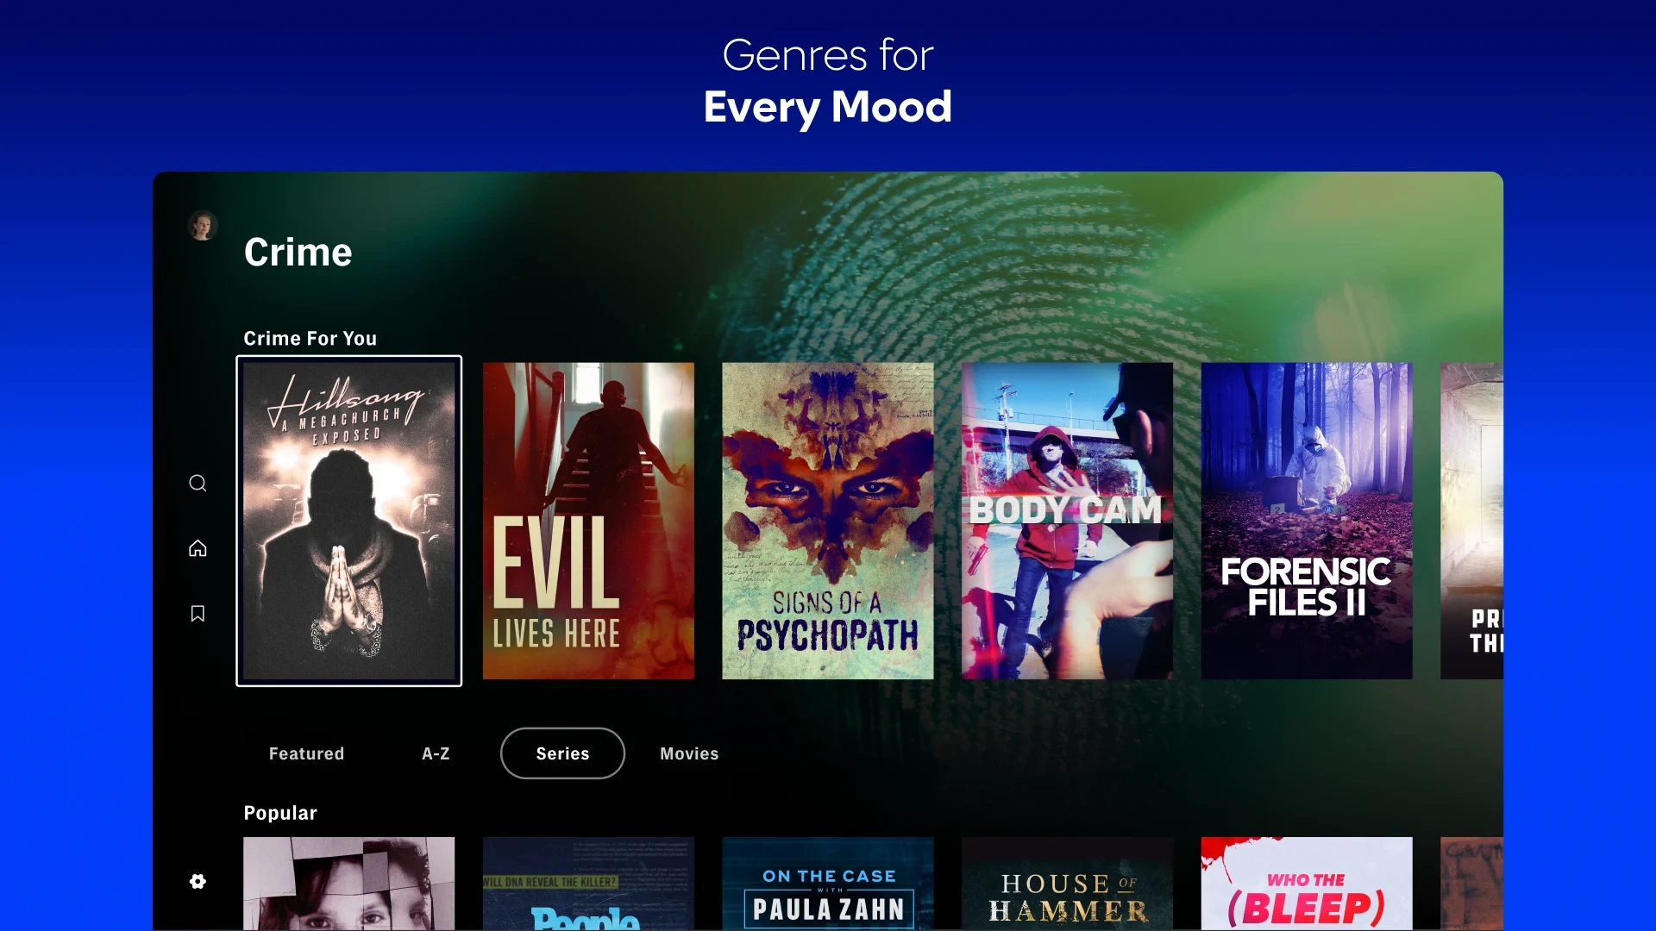Expand the Crime For You section
Image resolution: width=1656 pixels, height=931 pixels.
[x=310, y=338]
